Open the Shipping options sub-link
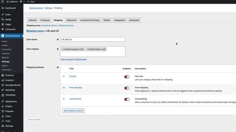The image size is (236, 132). [50, 26]
